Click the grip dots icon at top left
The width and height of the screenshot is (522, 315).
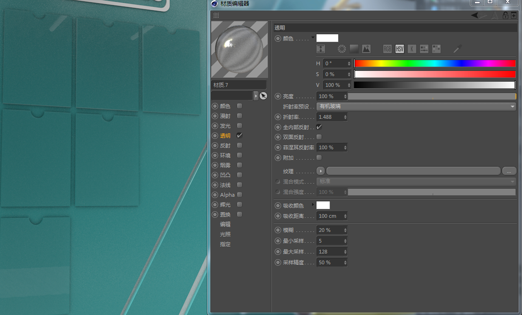[216, 15]
